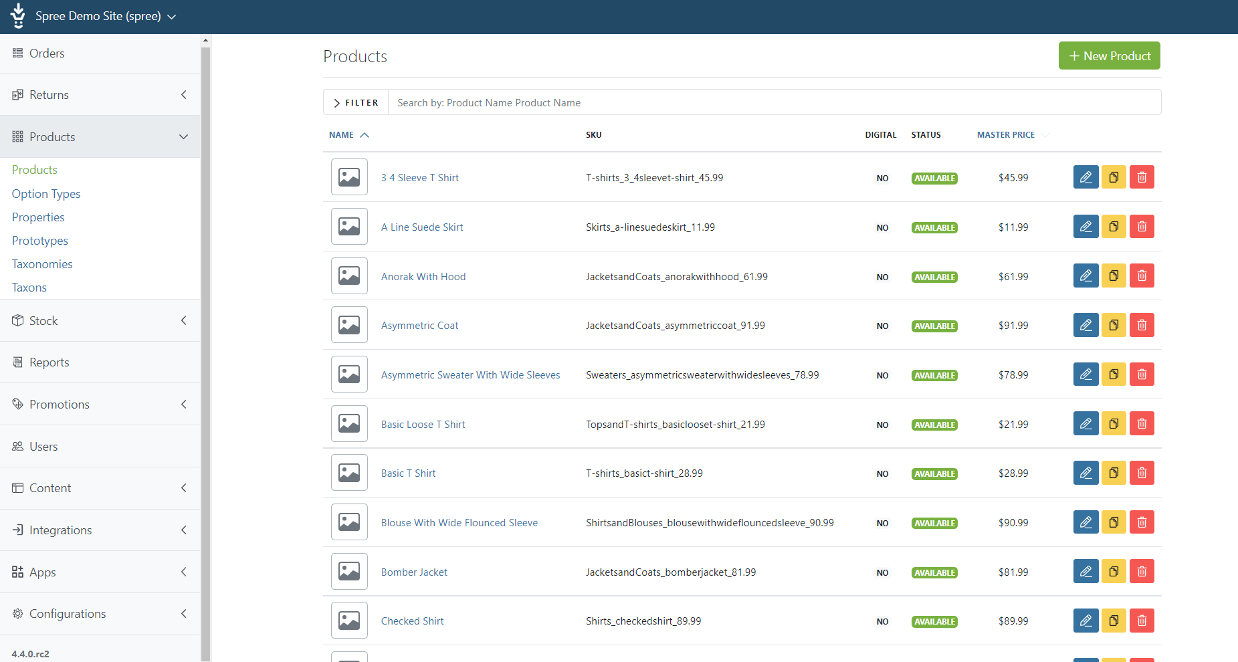Click the Spree logo in the top bar

[17, 16]
